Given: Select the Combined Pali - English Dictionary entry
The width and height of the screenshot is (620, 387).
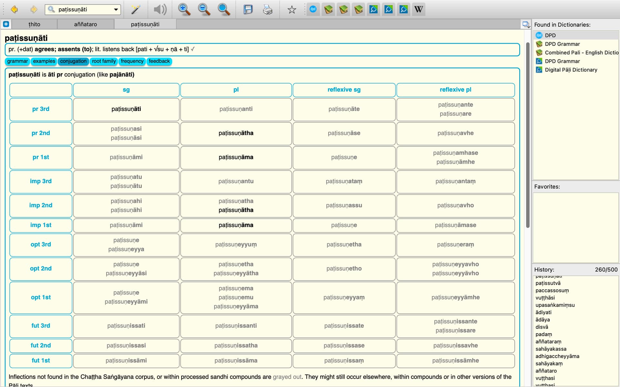Looking at the screenshot, I should coord(576,52).
